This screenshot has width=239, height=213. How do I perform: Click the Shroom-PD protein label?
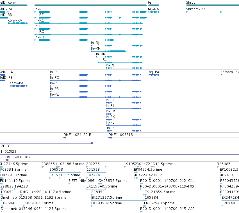tap(230, 72)
